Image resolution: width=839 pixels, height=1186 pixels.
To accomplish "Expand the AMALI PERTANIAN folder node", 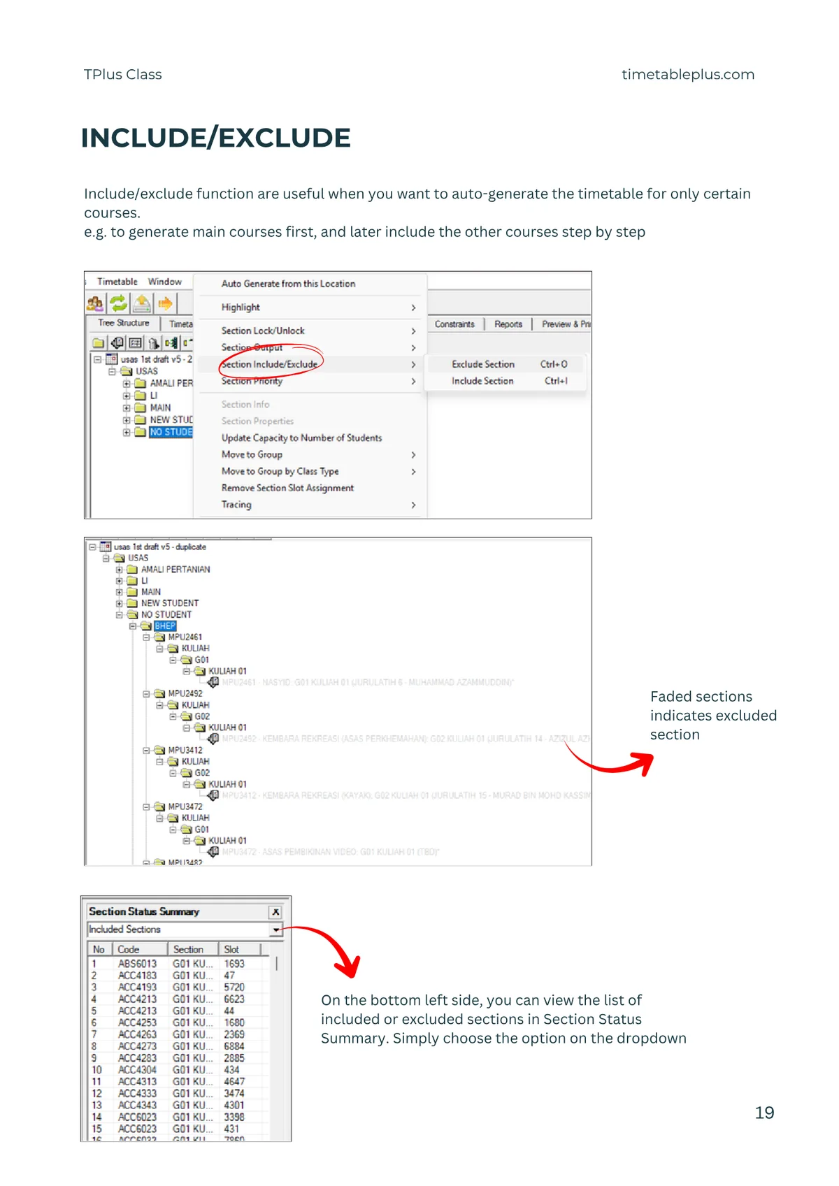I will (119, 570).
